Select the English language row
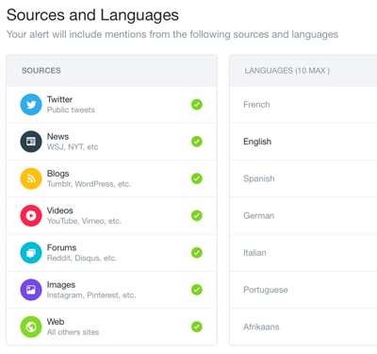Viewport: 377px width, 354px height. pos(303,142)
